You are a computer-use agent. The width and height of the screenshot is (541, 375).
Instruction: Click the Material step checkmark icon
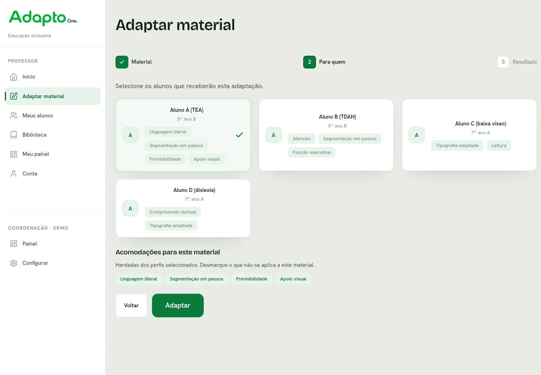122,62
